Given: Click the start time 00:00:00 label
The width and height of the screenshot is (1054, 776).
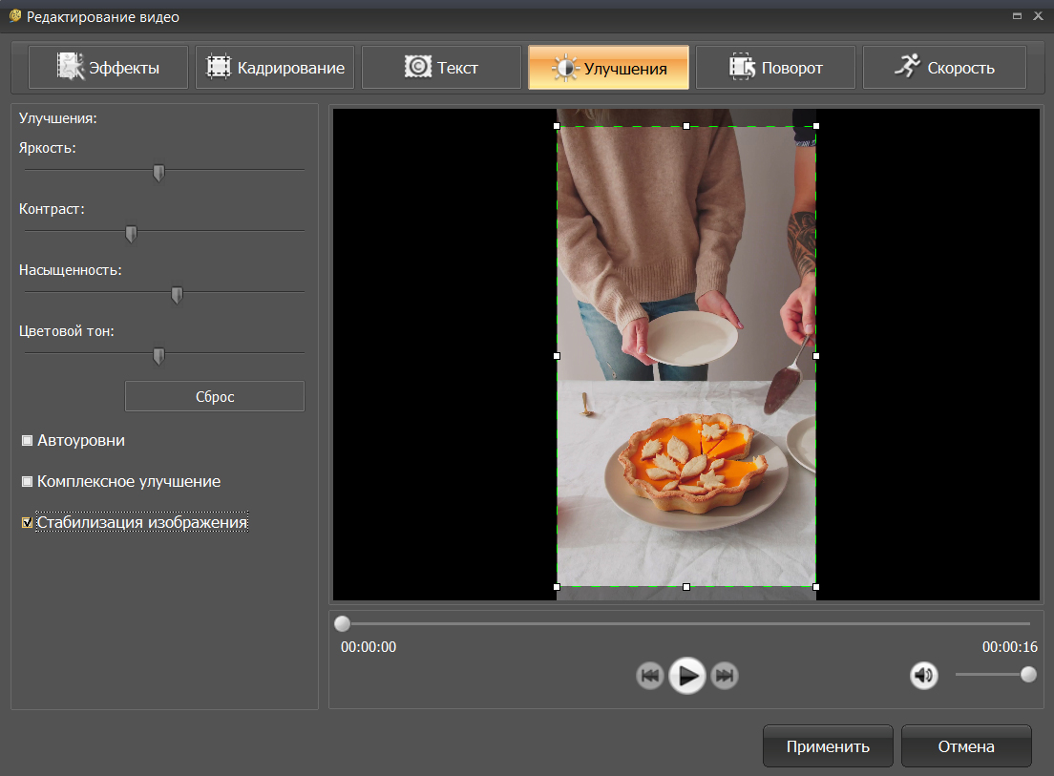Looking at the screenshot, I should (369, 647).
